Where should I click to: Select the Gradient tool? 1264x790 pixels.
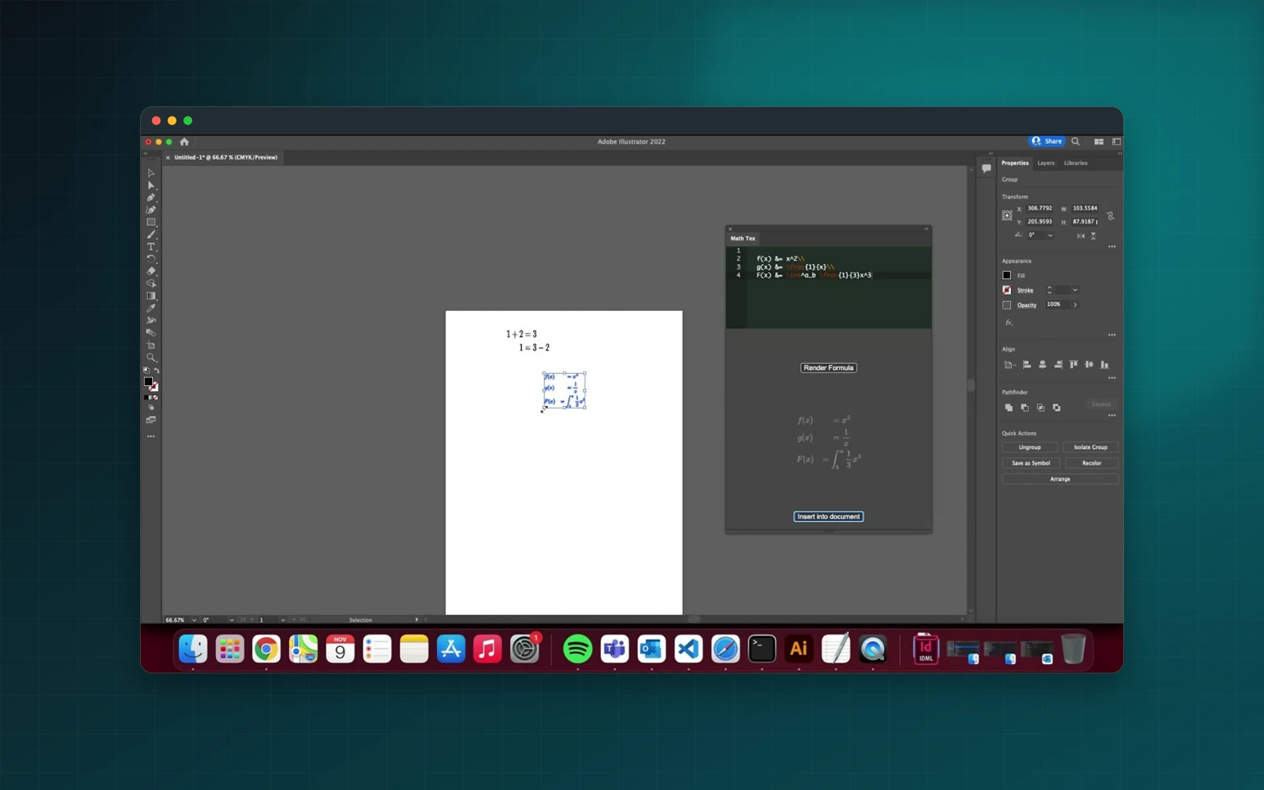click(x=151, y=296)
